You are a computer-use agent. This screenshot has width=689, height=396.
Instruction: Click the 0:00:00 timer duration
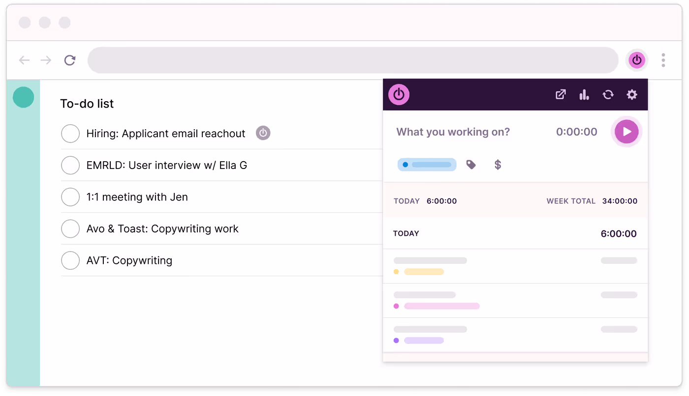tap(576, 132)
